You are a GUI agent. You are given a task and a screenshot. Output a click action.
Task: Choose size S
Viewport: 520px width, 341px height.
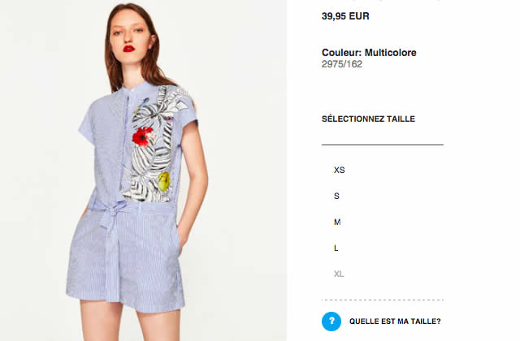pyautogui.click(x=336, y=196)
